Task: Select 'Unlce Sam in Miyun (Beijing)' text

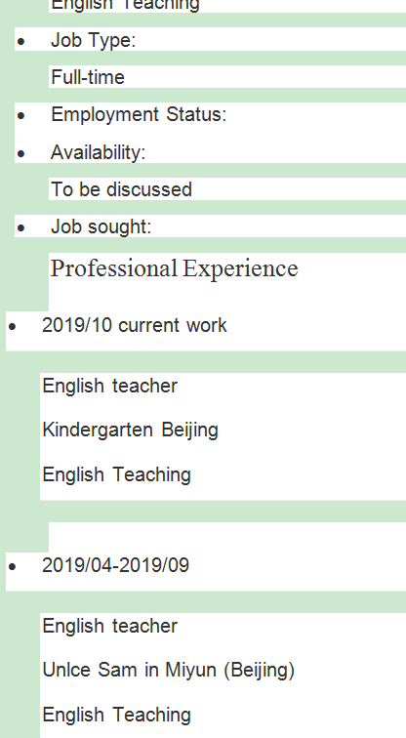Action: click(x=169, y=671)
